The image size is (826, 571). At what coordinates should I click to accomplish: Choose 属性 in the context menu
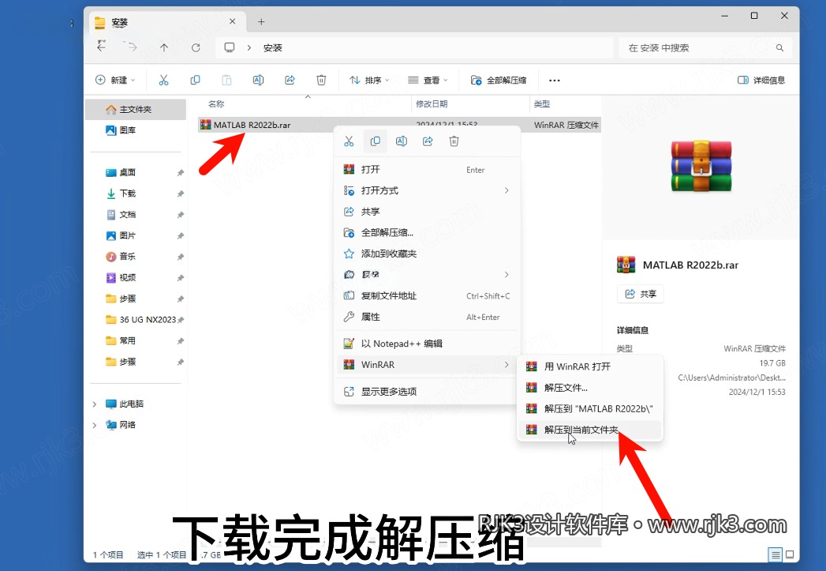pos(428,317)
